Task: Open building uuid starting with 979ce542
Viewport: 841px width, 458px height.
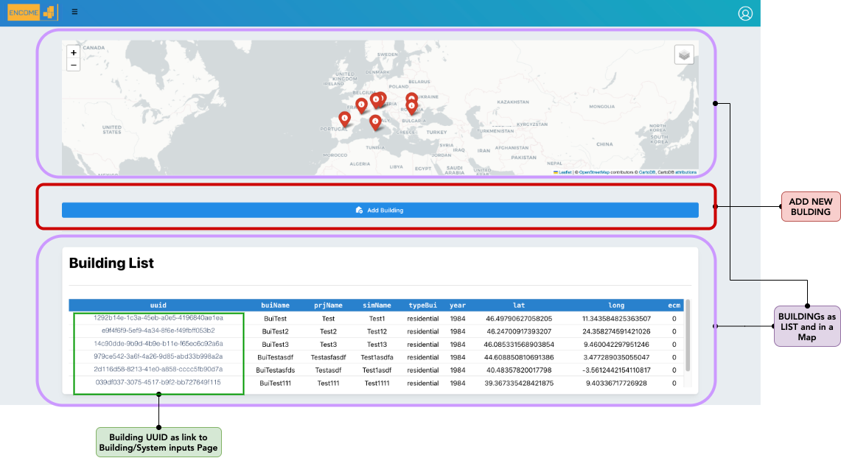Action: (158, 356)
